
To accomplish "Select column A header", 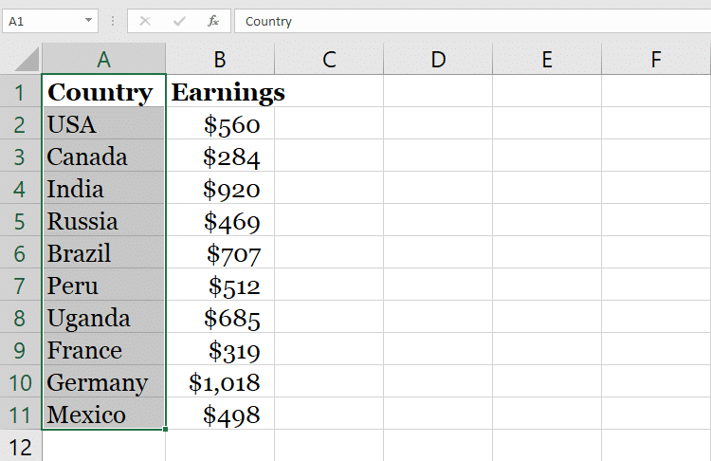I will (x=103, y=60).
